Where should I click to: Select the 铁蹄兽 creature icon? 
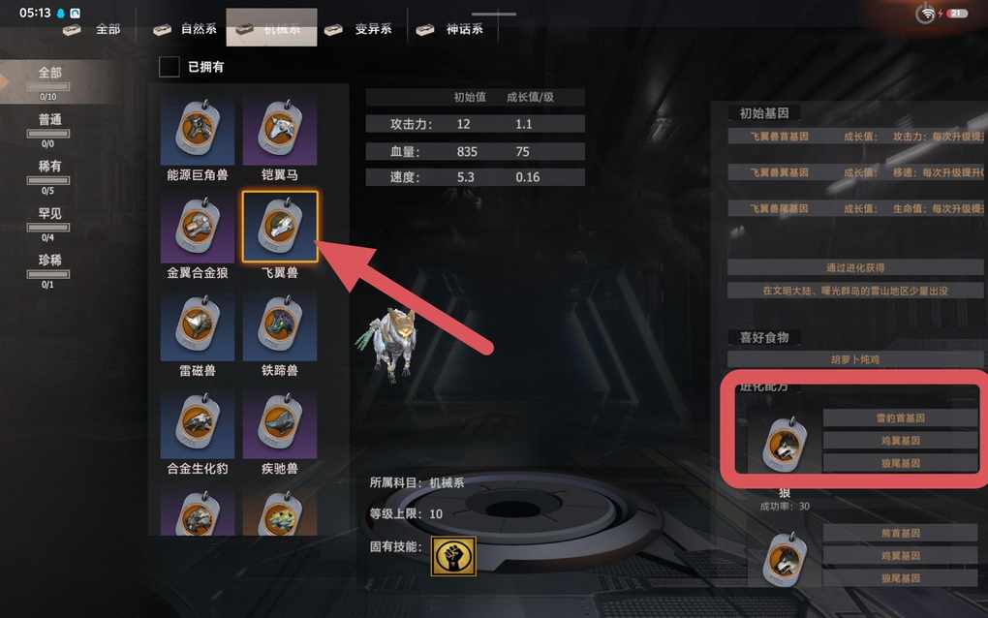pyautogui.click(x=280, y=325)
